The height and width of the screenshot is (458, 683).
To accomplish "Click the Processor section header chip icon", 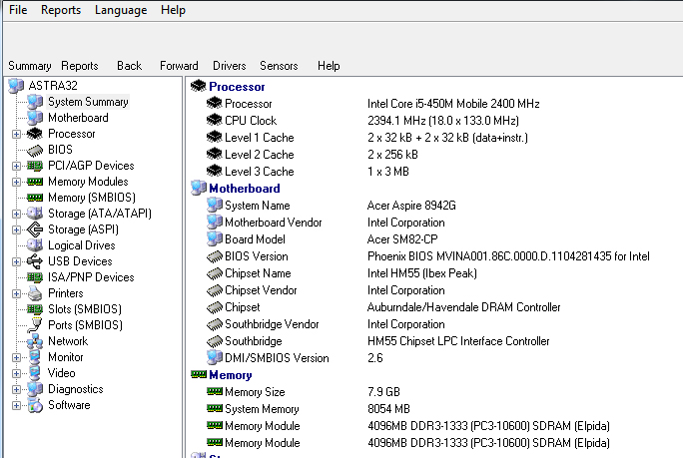I will click(198, 86).
